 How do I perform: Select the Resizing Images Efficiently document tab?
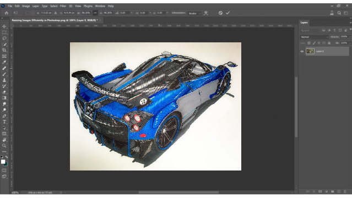[x=55, y=20]
